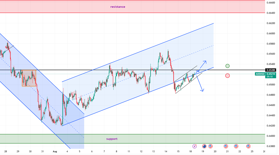Screen dimensions: 279x155
Task: Select the orange rectangle drawing
Action: [x=29, y=78]
